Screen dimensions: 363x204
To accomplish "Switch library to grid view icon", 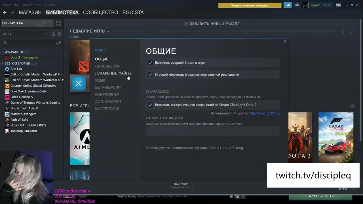I will click(58, 23).
